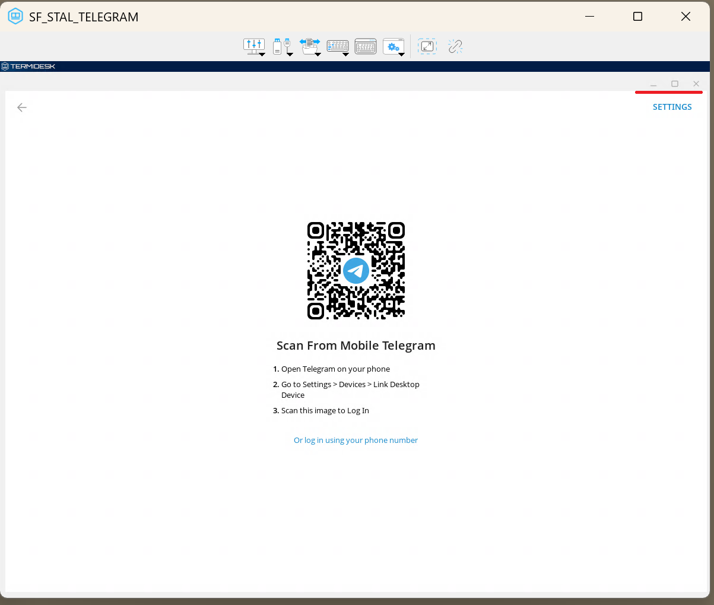The width and height of the screenshot is (714, 605).
Task: Toggle fullscreen mode in toolbar
Action: coord(427,46)
